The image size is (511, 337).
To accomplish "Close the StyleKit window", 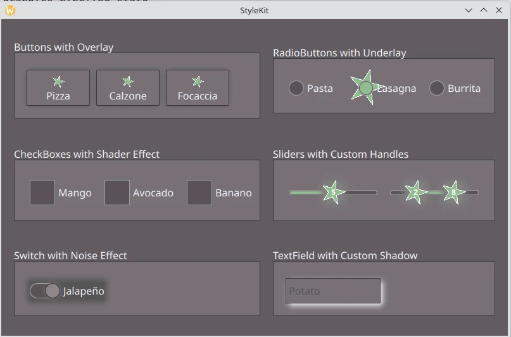I will (x=499, y=10).
